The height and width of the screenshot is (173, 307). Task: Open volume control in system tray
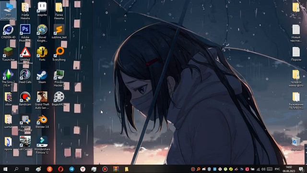point(263,169)
